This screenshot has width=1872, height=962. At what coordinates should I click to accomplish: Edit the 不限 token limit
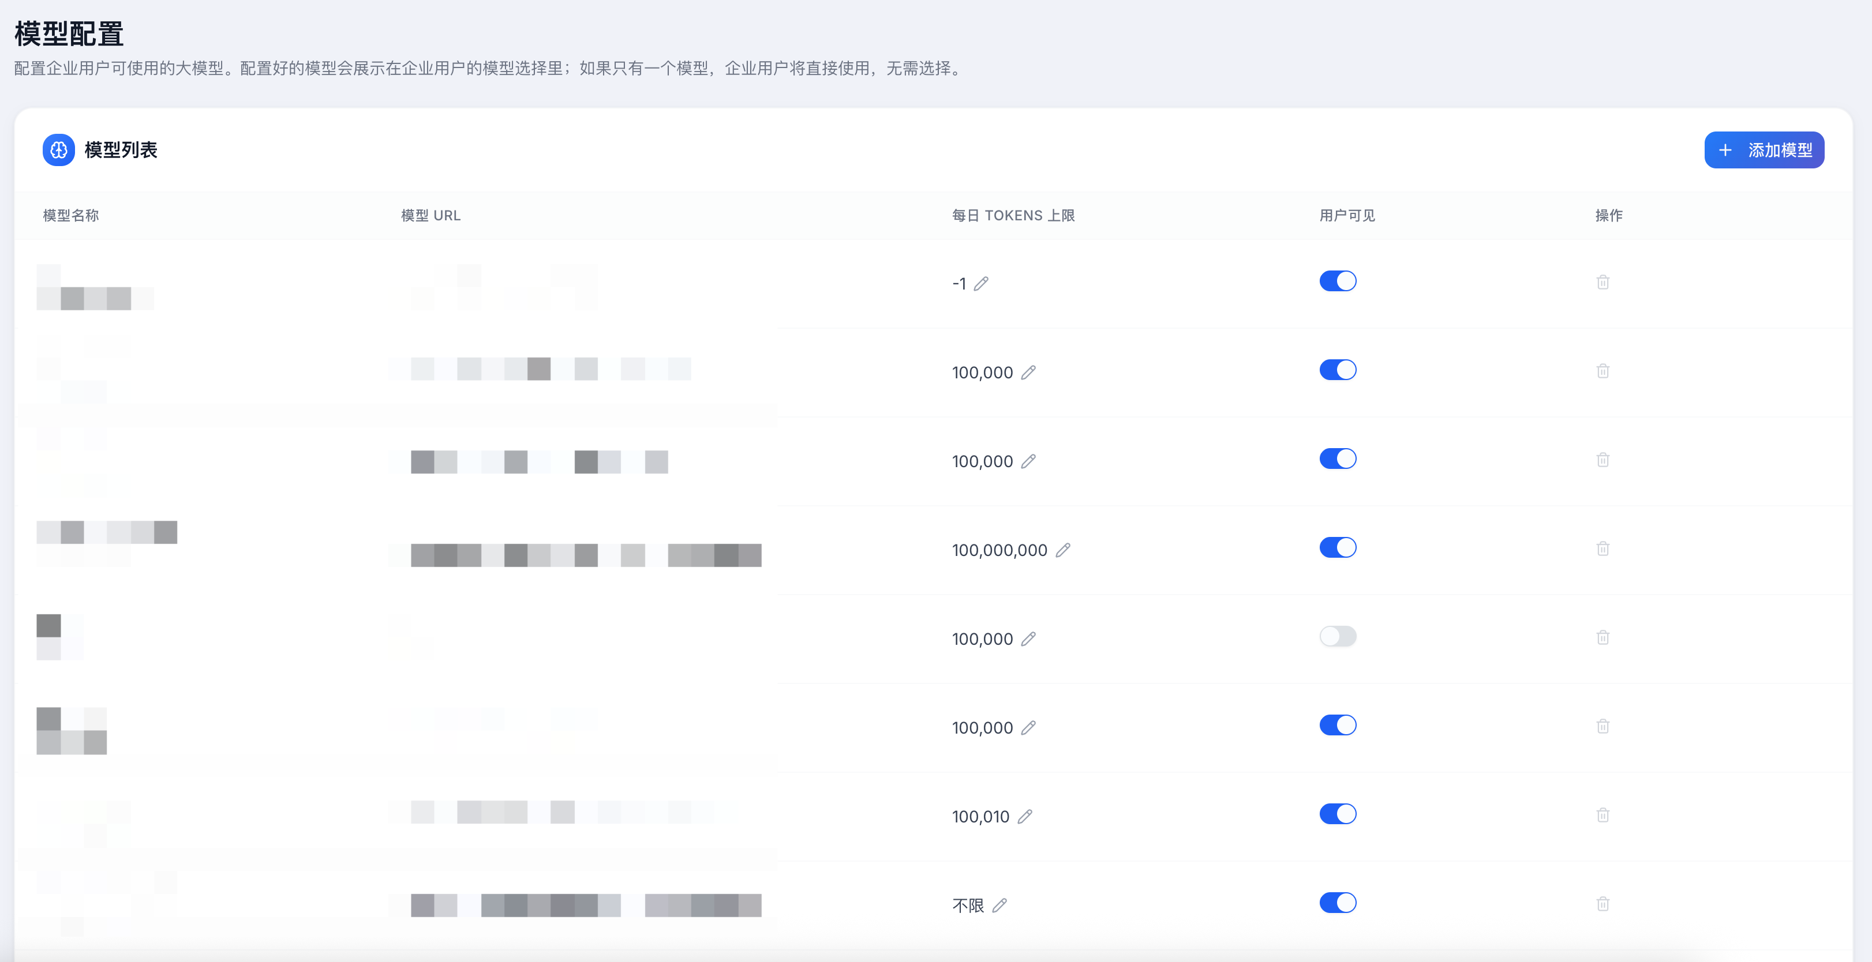999,905
